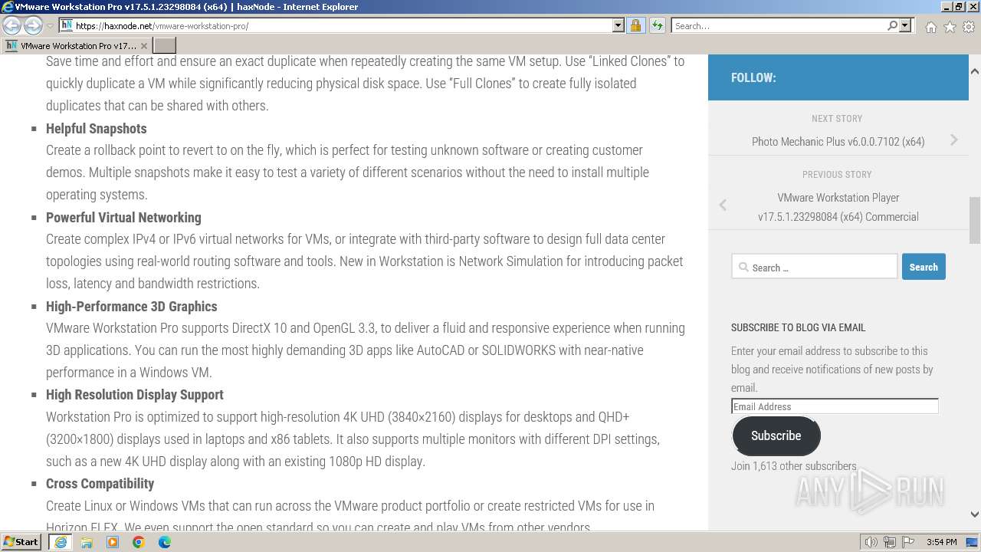Screen dimensions: 981x552
Task: Click the haxNode site favicon in address bar
Action: coord(67,25)
